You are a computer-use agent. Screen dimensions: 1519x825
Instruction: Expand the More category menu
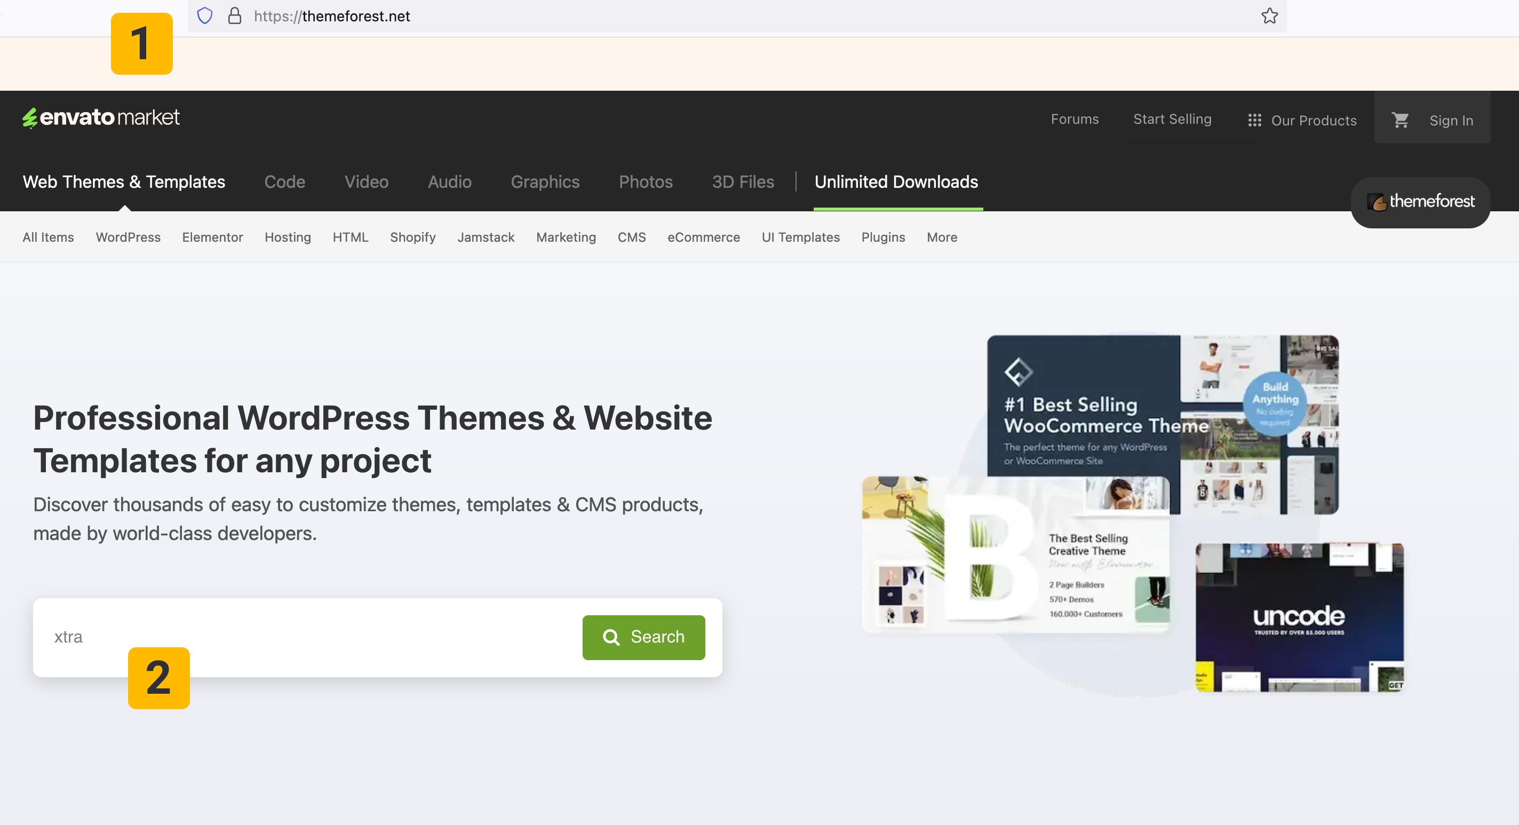(942, 237)
